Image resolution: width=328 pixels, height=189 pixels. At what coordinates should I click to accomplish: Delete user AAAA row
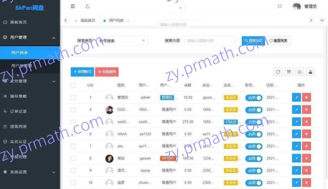point(306,134)
